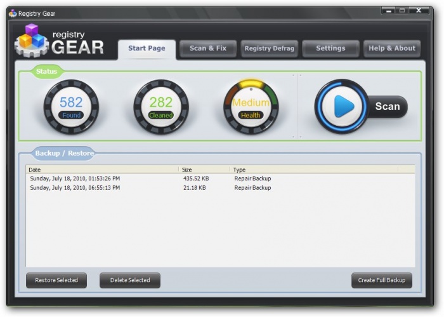444x317 pixels.
Task: Maximize the Registry Gear window
Action: click(x=402, y=11)
